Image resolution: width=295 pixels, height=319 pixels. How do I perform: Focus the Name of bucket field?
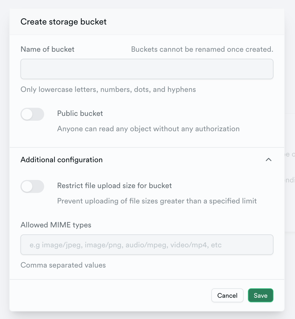(x=147, y=69)
